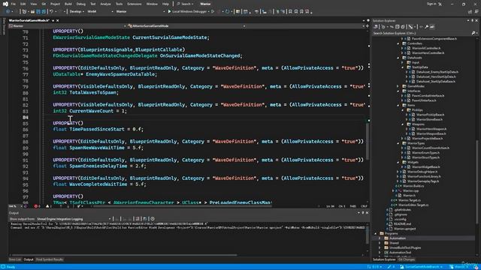The width and height of the screenshot is (481, 270).
Task: Select WarriorAIController.h in Solution Explorer
Action: 426,48
